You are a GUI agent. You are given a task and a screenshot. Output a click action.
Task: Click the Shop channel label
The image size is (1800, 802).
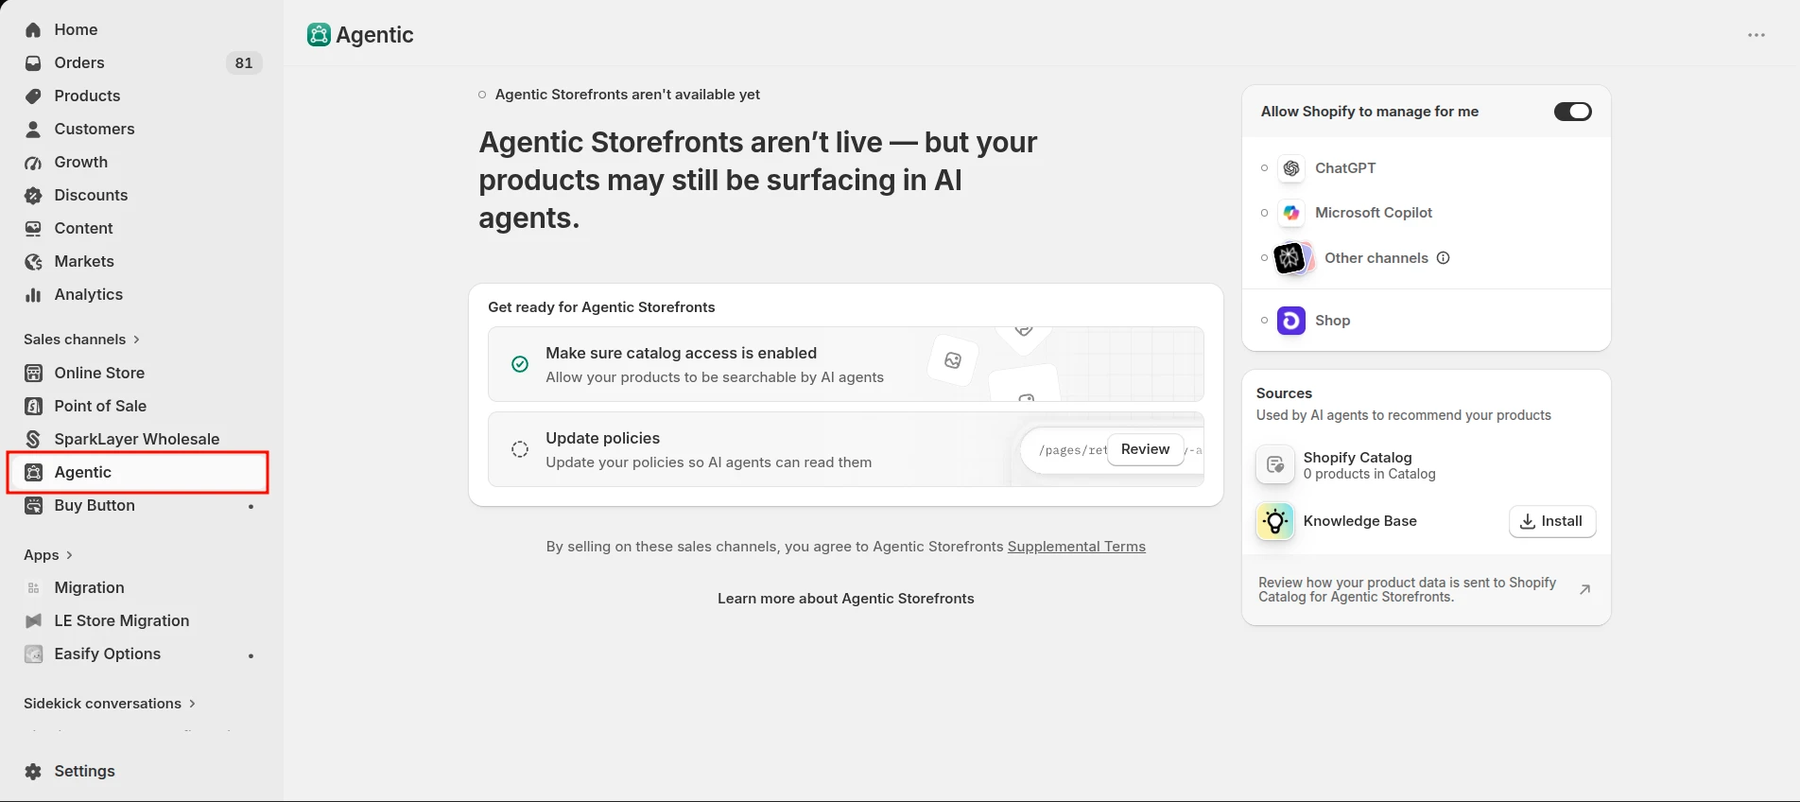(1332, 321)
